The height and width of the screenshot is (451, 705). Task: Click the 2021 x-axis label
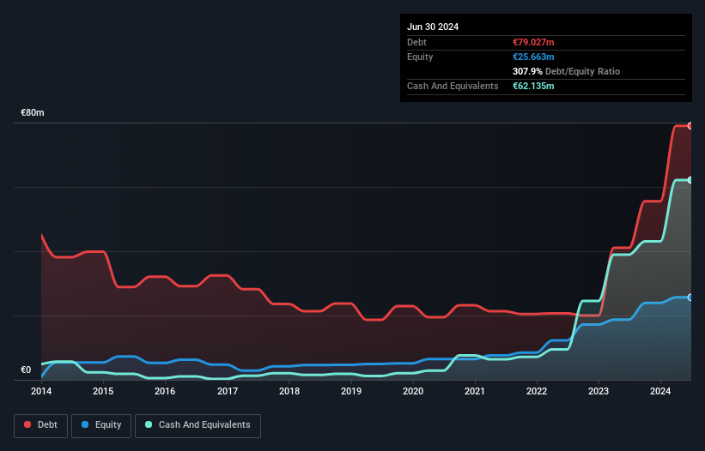pyautogui.click(x=475, y=391)
